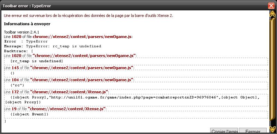
Task: Click the 'Une erreur est survenue' message
Action: [89, 16]
